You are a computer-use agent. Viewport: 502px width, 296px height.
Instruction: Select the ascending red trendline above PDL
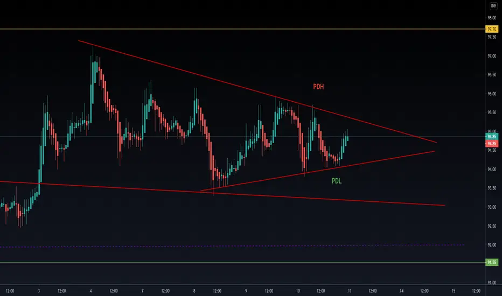click(x=318, y=171)
